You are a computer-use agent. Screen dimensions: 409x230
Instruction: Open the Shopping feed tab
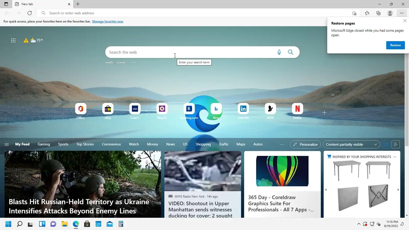(203, 144)
